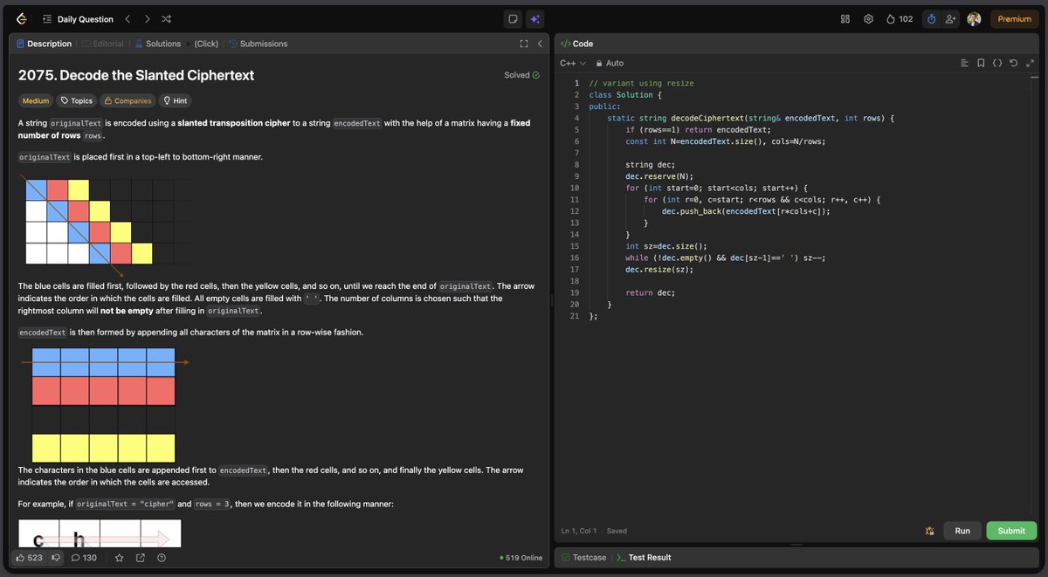Viewport: 1048px width, 577px height.
Task: Open the settings gear icon
Action: (868, 18)
